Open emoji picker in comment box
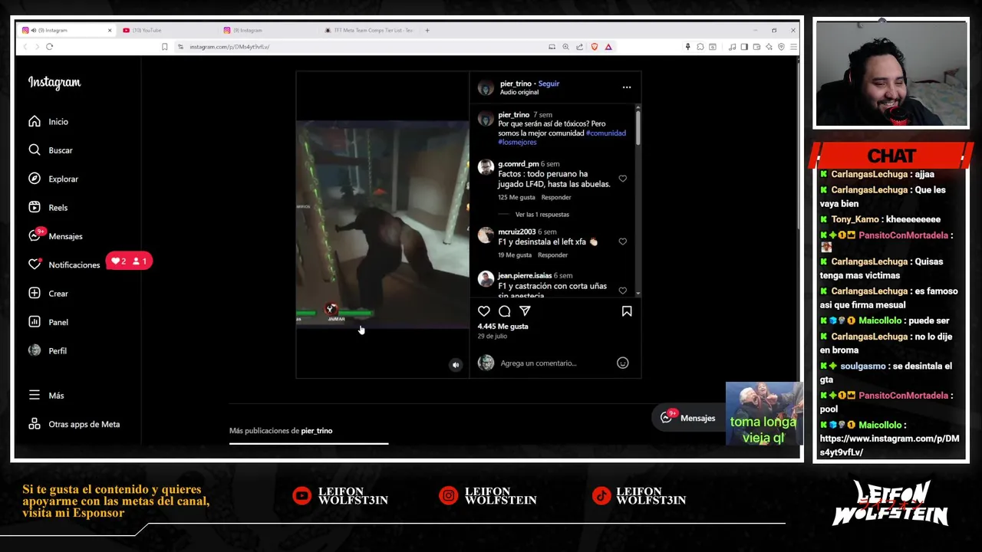 click(x=623, y=363)
